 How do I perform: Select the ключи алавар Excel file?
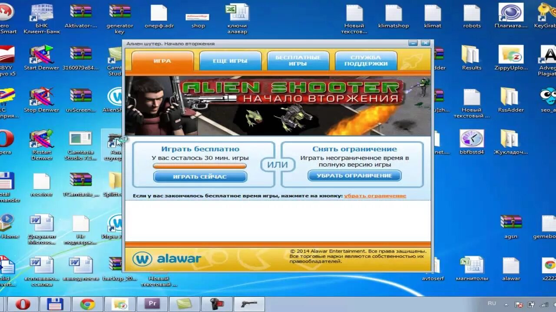tap(237, 19)
